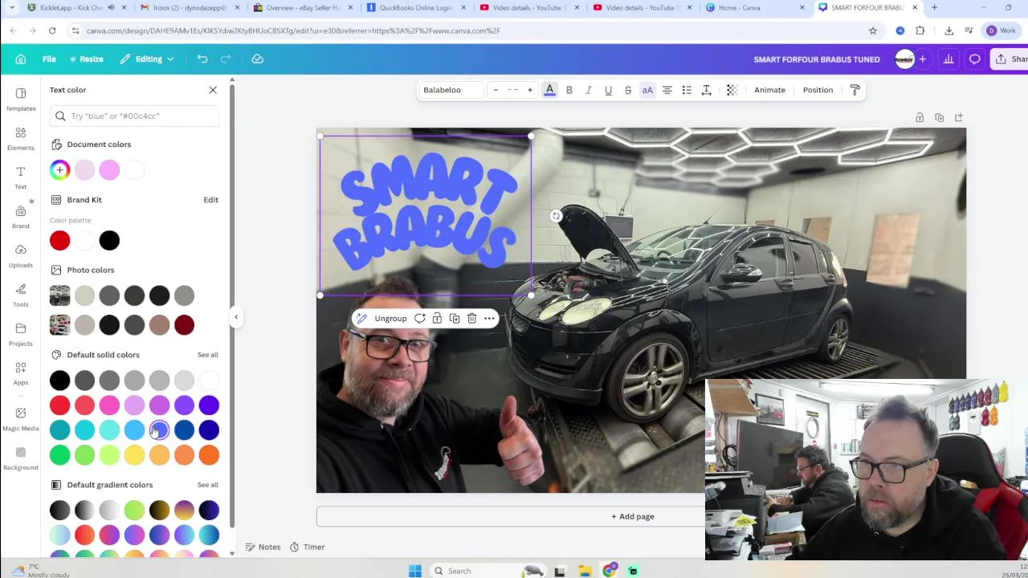
Task: Type in the color search field
Action: point(134,116)
